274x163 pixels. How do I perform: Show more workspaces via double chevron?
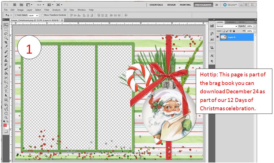pyautogui.click(x=217, y=5)
